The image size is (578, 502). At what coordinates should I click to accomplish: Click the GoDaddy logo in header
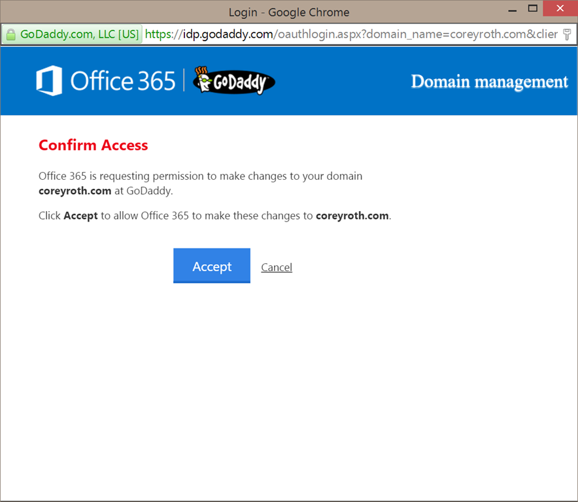[234, 80]
